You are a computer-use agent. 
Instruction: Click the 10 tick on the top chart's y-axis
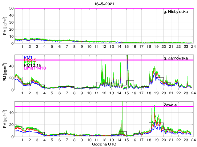click(x=11, y=36)
